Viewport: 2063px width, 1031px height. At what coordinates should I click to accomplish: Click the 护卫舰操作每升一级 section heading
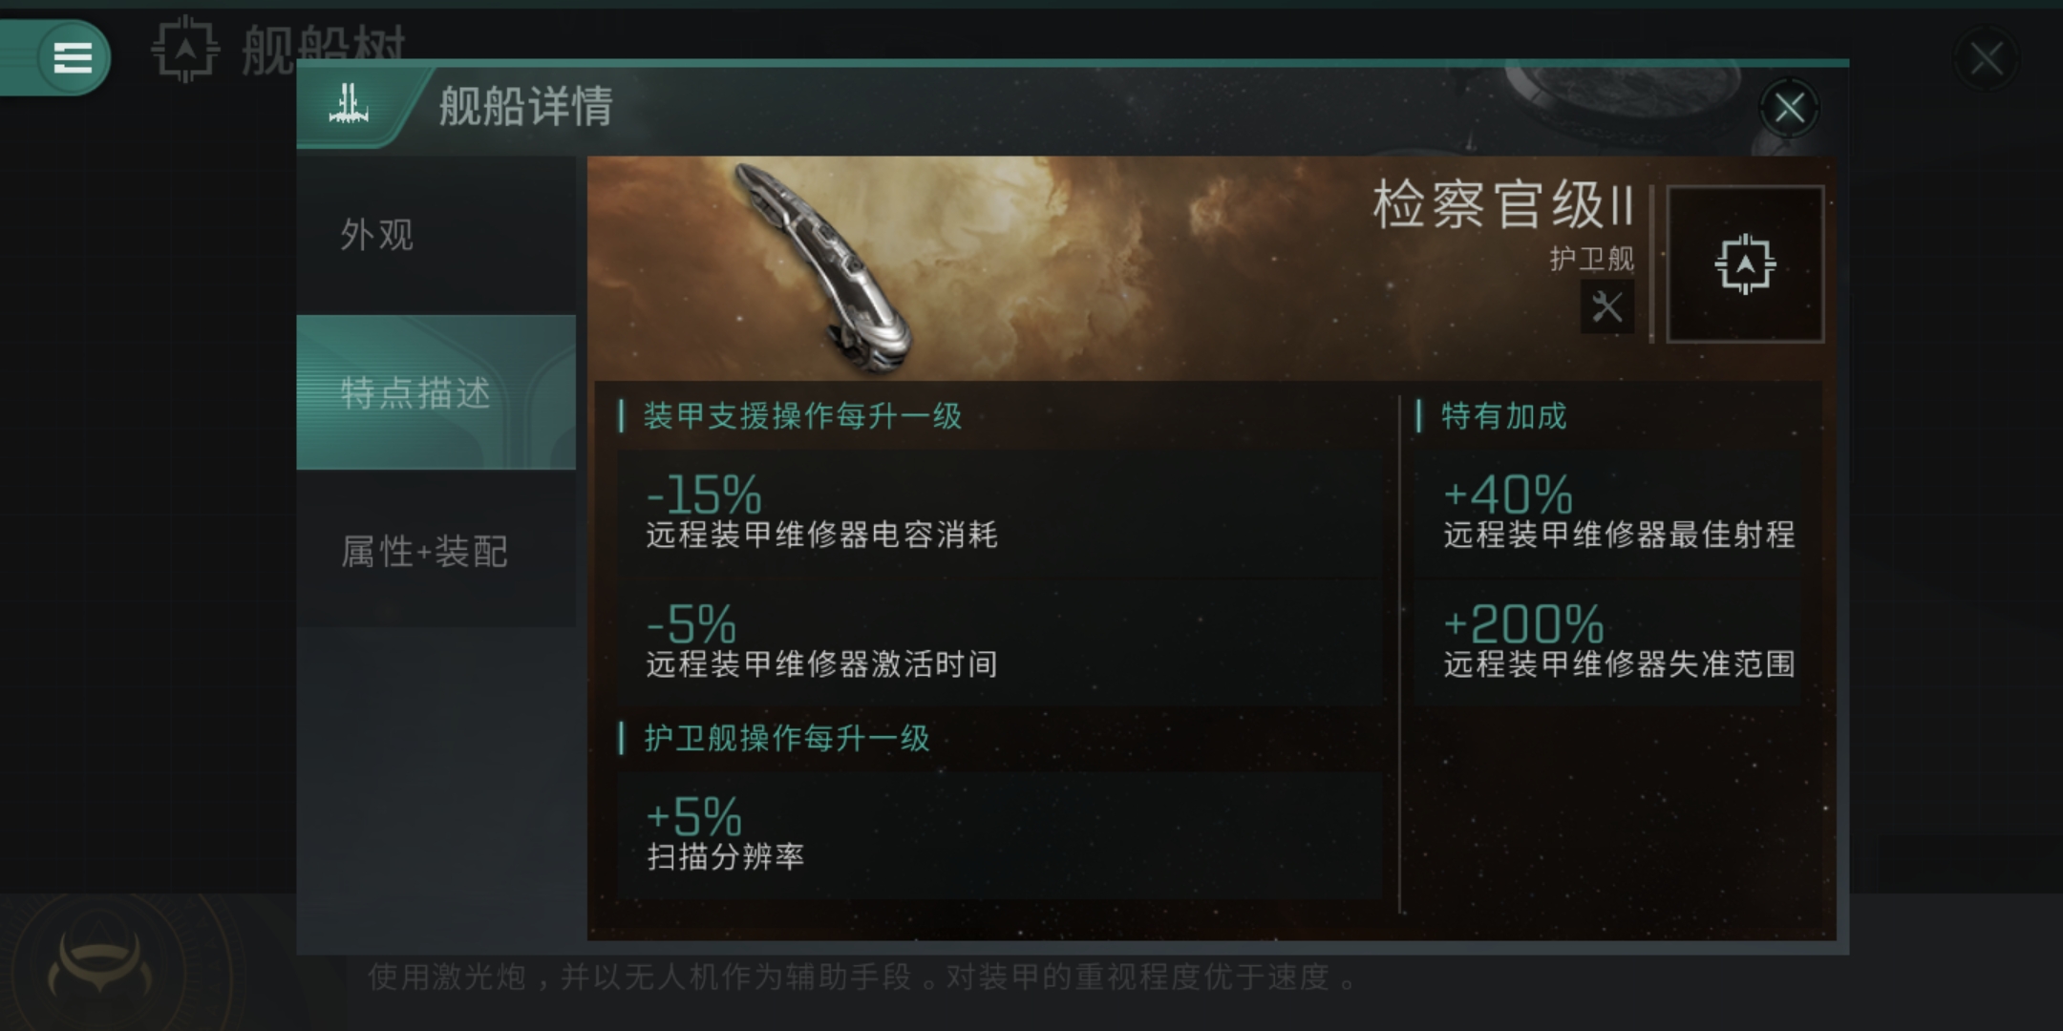(786, 738)
